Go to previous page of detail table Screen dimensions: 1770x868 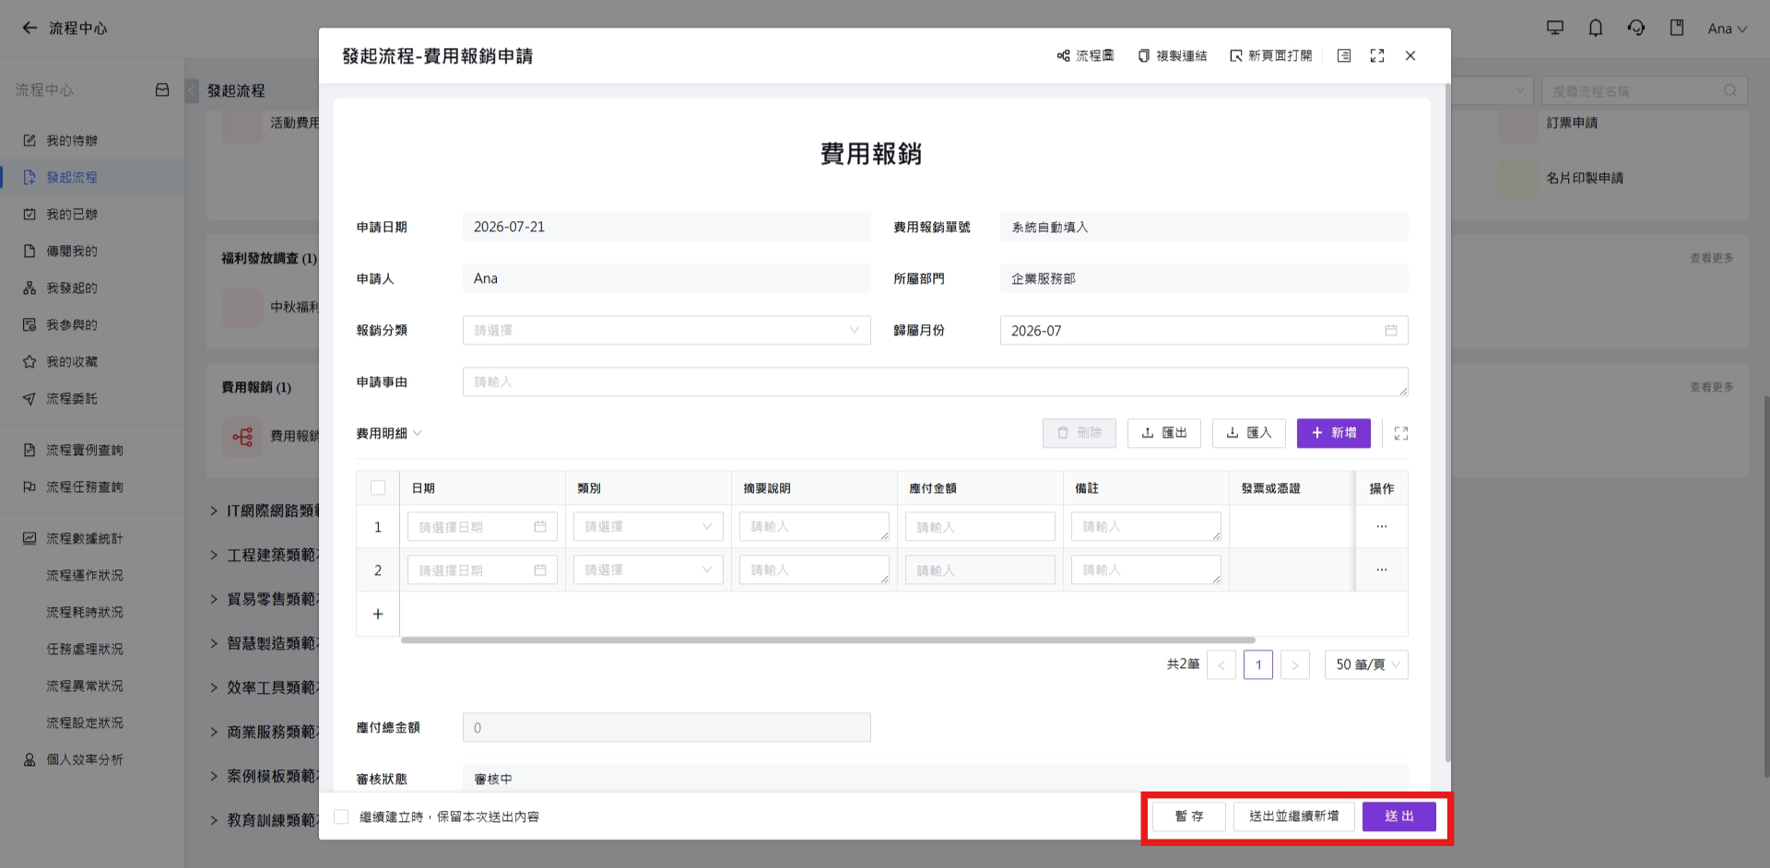1221,665
